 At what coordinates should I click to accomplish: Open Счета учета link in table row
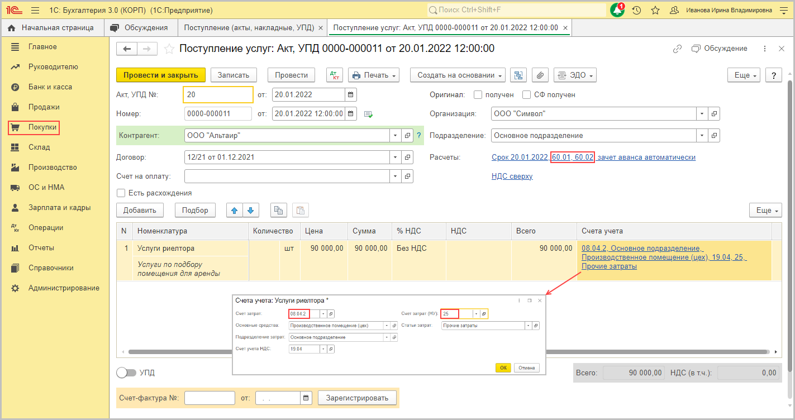664,257
